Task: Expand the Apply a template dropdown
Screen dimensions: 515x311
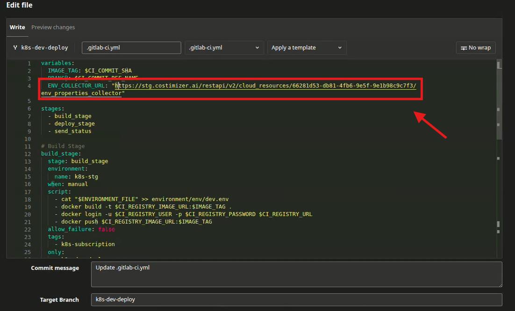Action: tap(307, 48)
